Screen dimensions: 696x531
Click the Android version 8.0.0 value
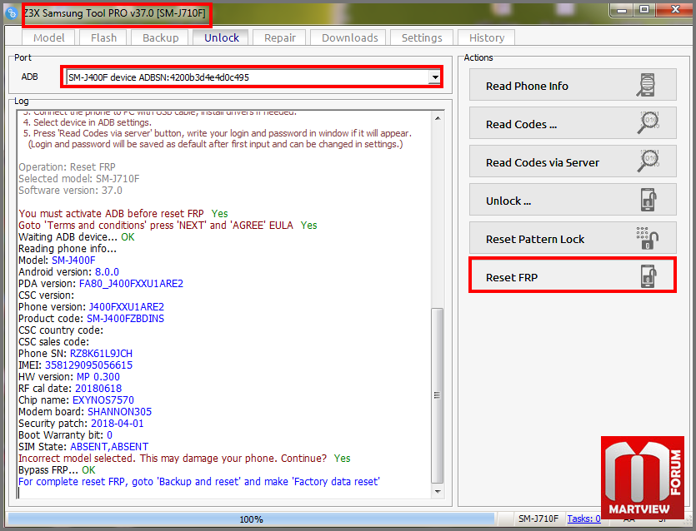(x=107, y=272)
